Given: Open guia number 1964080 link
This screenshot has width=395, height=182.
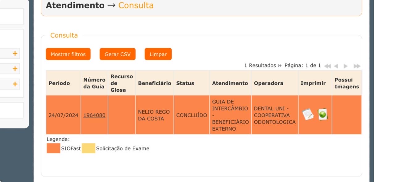Looking at the screenshot, I should pos(94,115).
